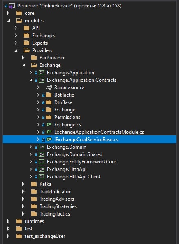
Task: Click the C# file icon of ExchangeApplicationContractsModule.cs
Action: [x=49, y=132]
